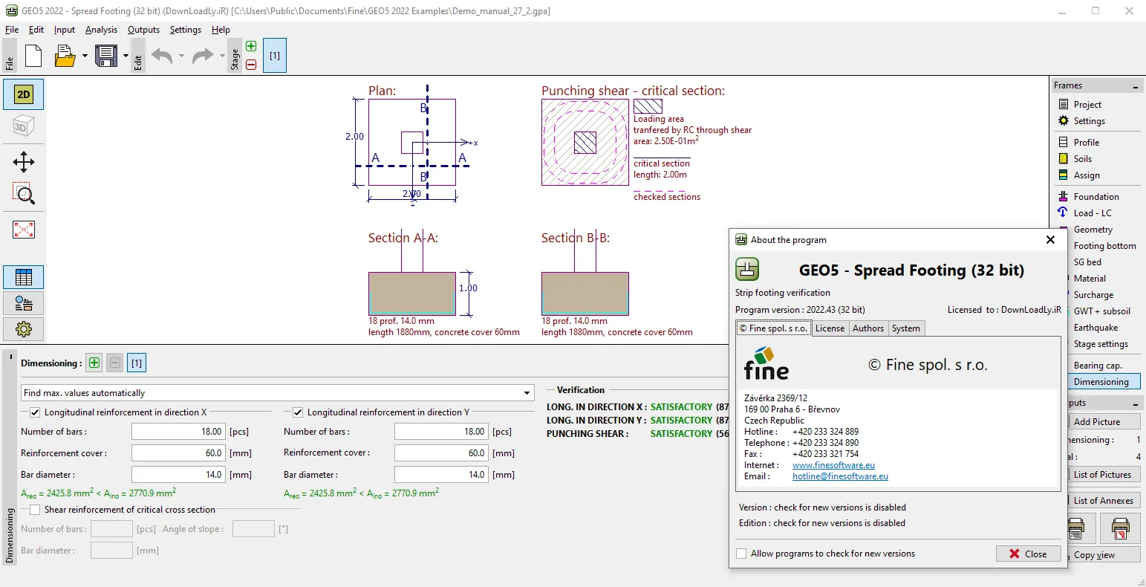Uncheck longitudinal reinforcement in direction X
Image resolution: width=1146 pixels, height=587 pixels.
(35, 412)
